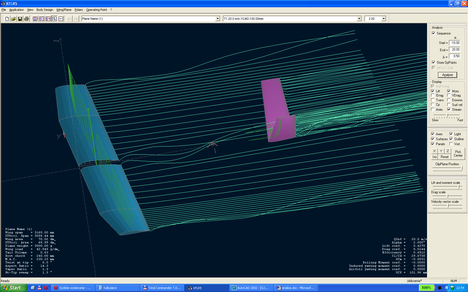This screenshot has width=468, height=292.
Task: Click the grayed-out redo arrow icon
Action: coord(76,19)
